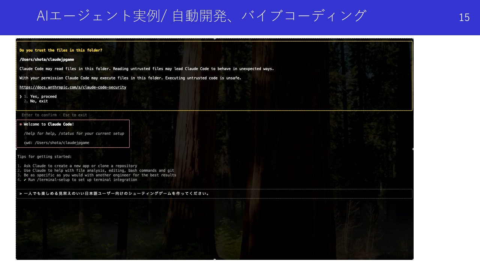Click the top-center resize handle of the image
Image resolution: width=480 pixels, height=270 pixels.
(214, 38)
